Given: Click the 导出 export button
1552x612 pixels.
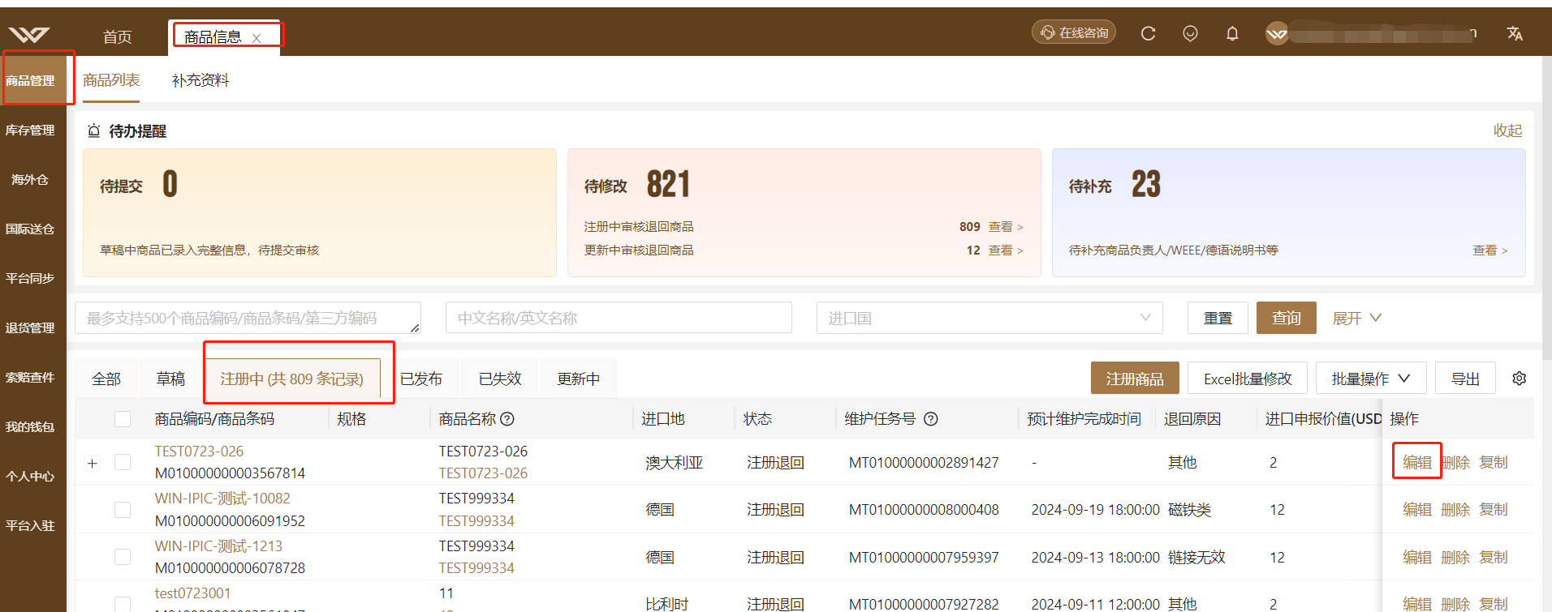Looking at the screenshot, I should [1465, 379].
